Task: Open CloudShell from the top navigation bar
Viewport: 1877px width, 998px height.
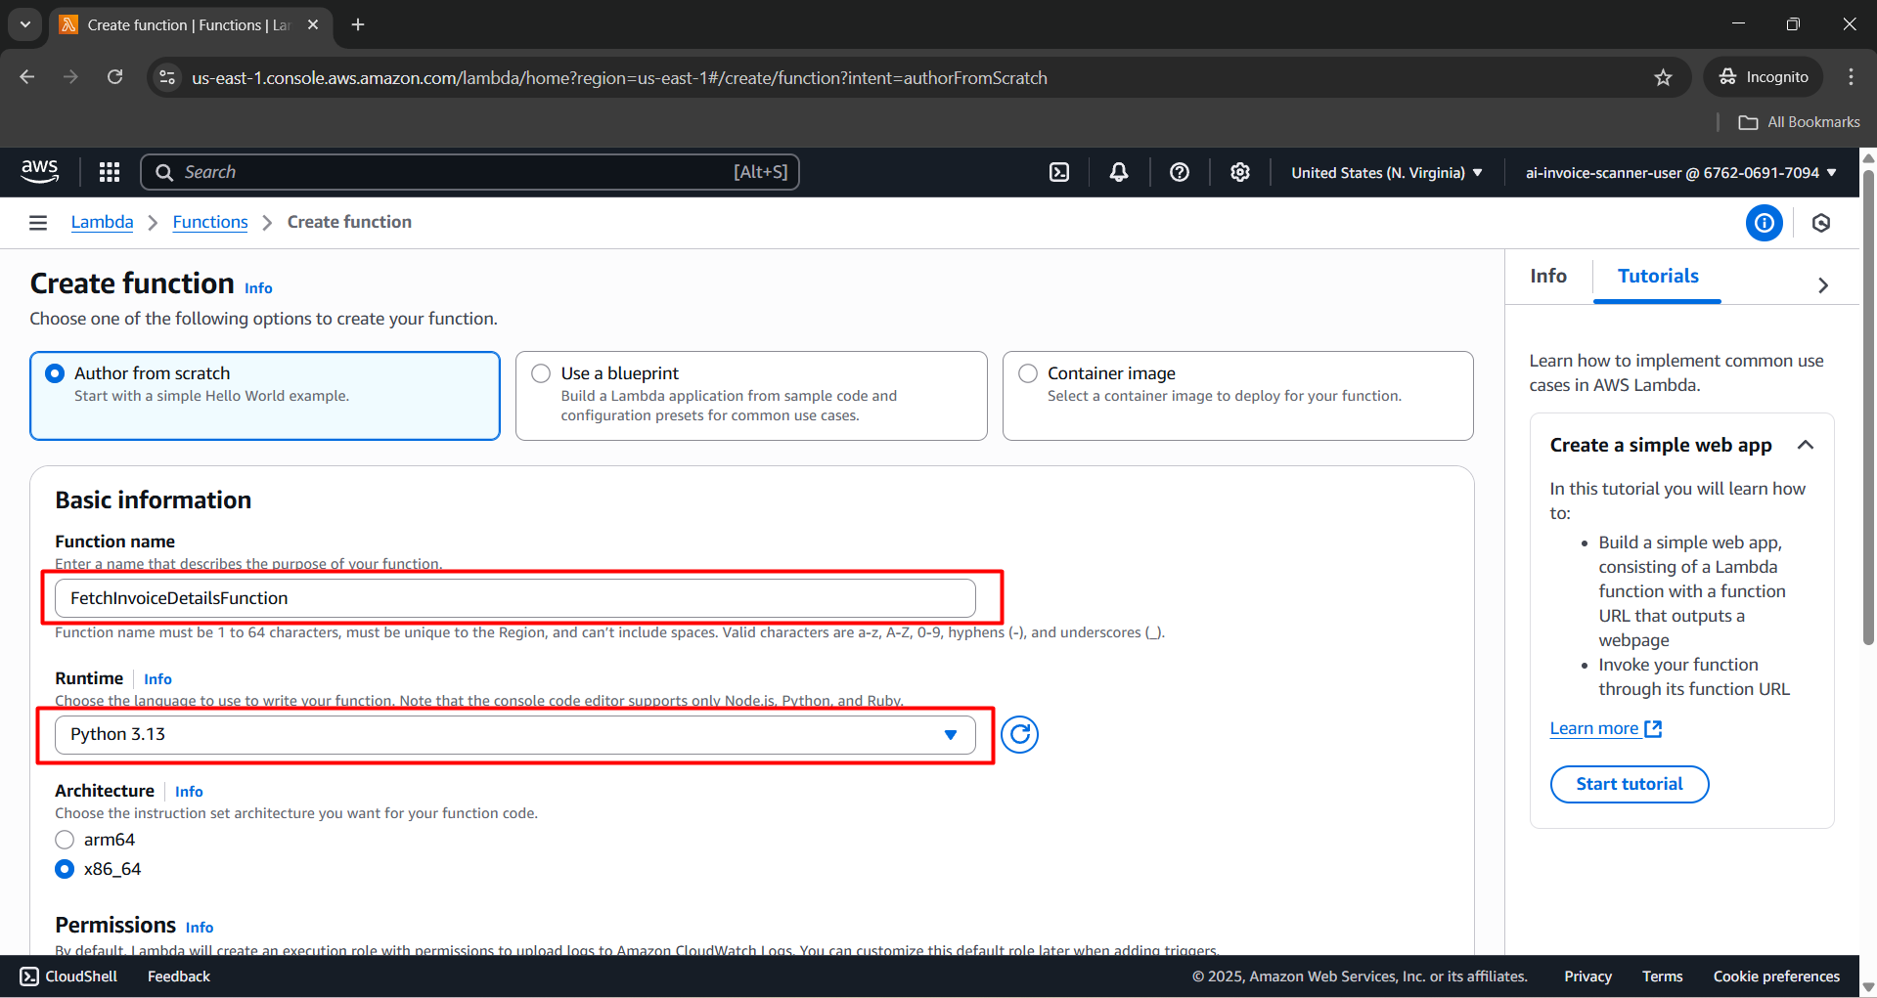Action: 1059,172
